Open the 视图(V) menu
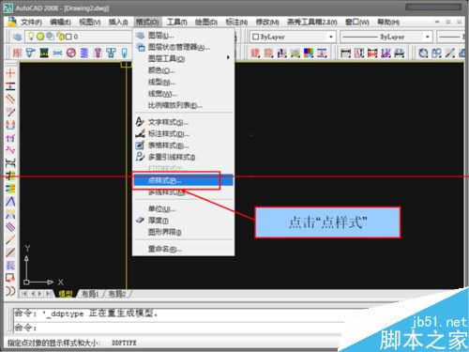 coord(90,23)
